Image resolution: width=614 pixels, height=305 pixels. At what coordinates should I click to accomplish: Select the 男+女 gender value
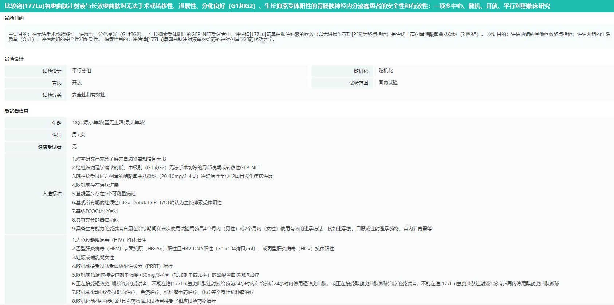(x=79, y=135)
